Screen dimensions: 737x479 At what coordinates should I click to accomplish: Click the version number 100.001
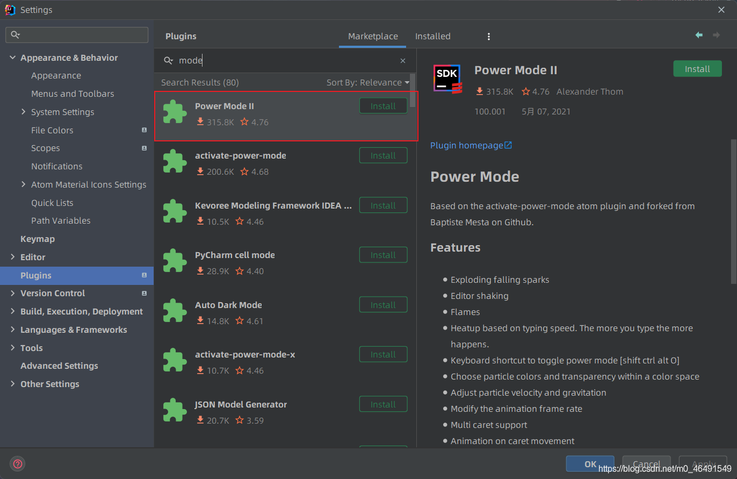click(x=490, y=111)
